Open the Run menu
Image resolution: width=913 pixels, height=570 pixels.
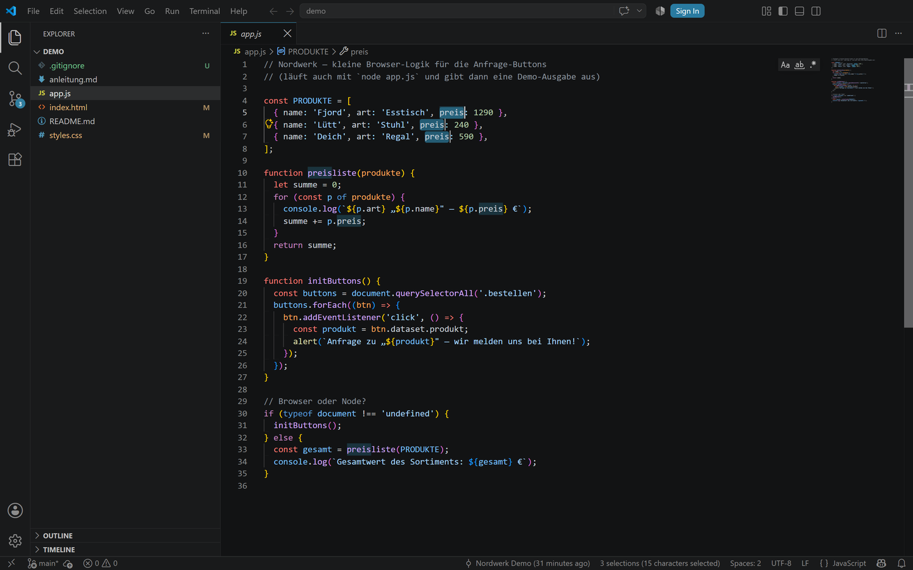coord(172,11)
